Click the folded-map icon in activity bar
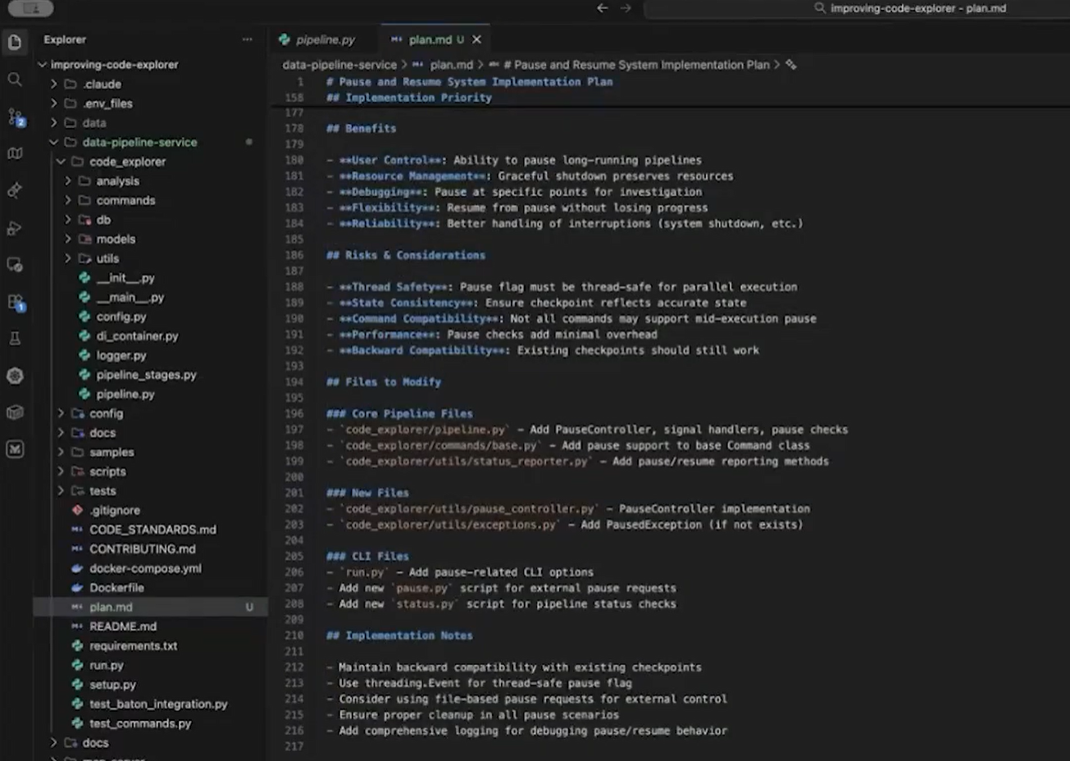Screen dimensions: 1070x761 (15, 153)
